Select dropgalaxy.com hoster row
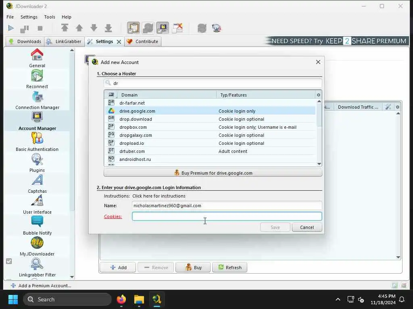The height and width of the screenshot is (309, 413). pos(210,135)
